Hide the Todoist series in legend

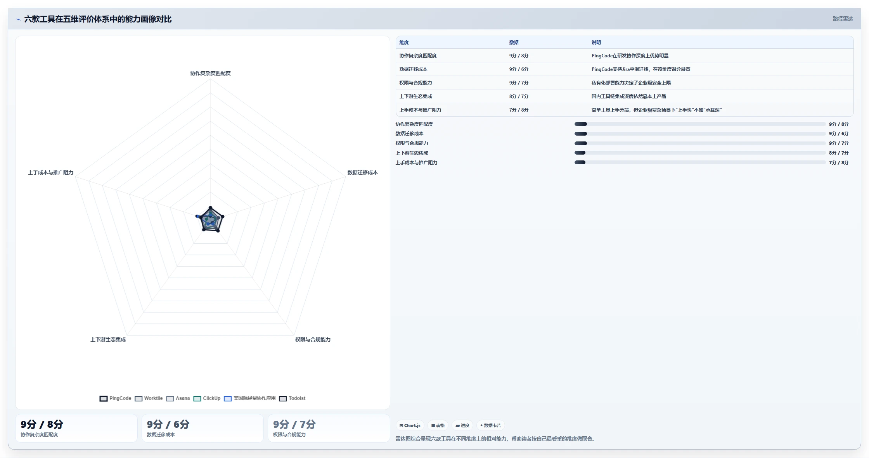coord(292,398)
